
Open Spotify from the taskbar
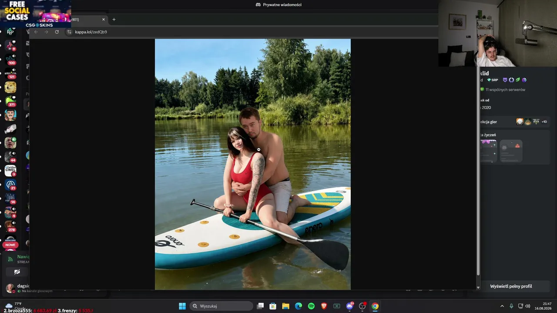click(x=311, y=306)
